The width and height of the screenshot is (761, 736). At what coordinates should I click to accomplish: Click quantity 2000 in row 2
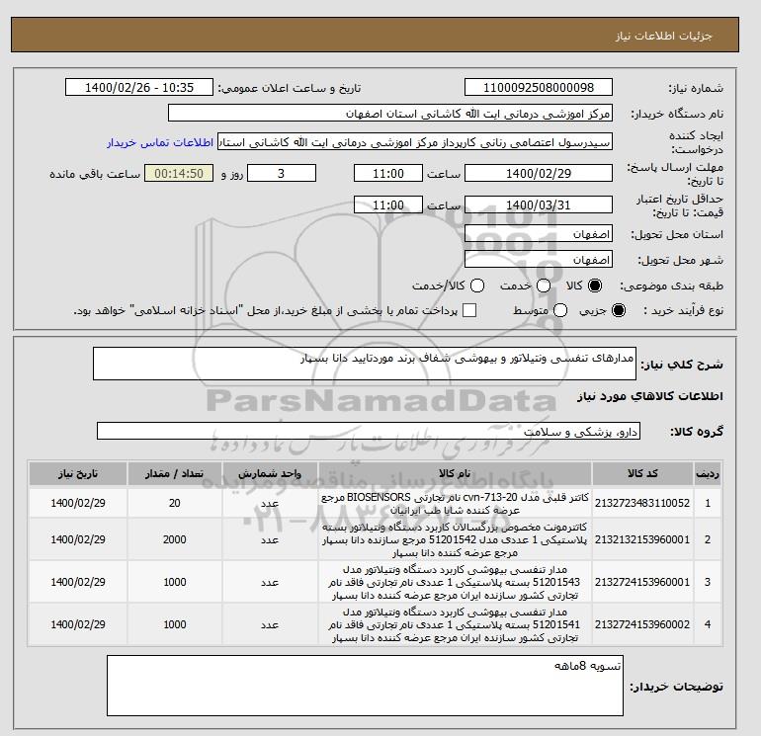[x=175, y=539]
